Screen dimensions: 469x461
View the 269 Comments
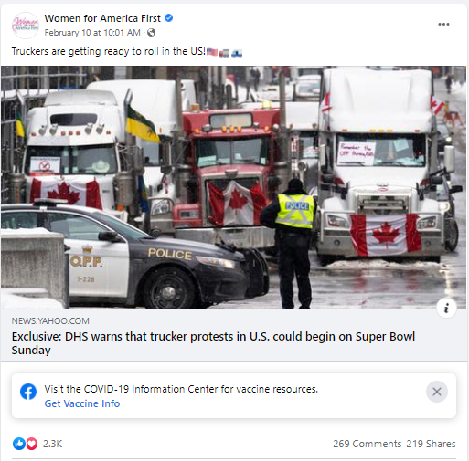[367, 444]
